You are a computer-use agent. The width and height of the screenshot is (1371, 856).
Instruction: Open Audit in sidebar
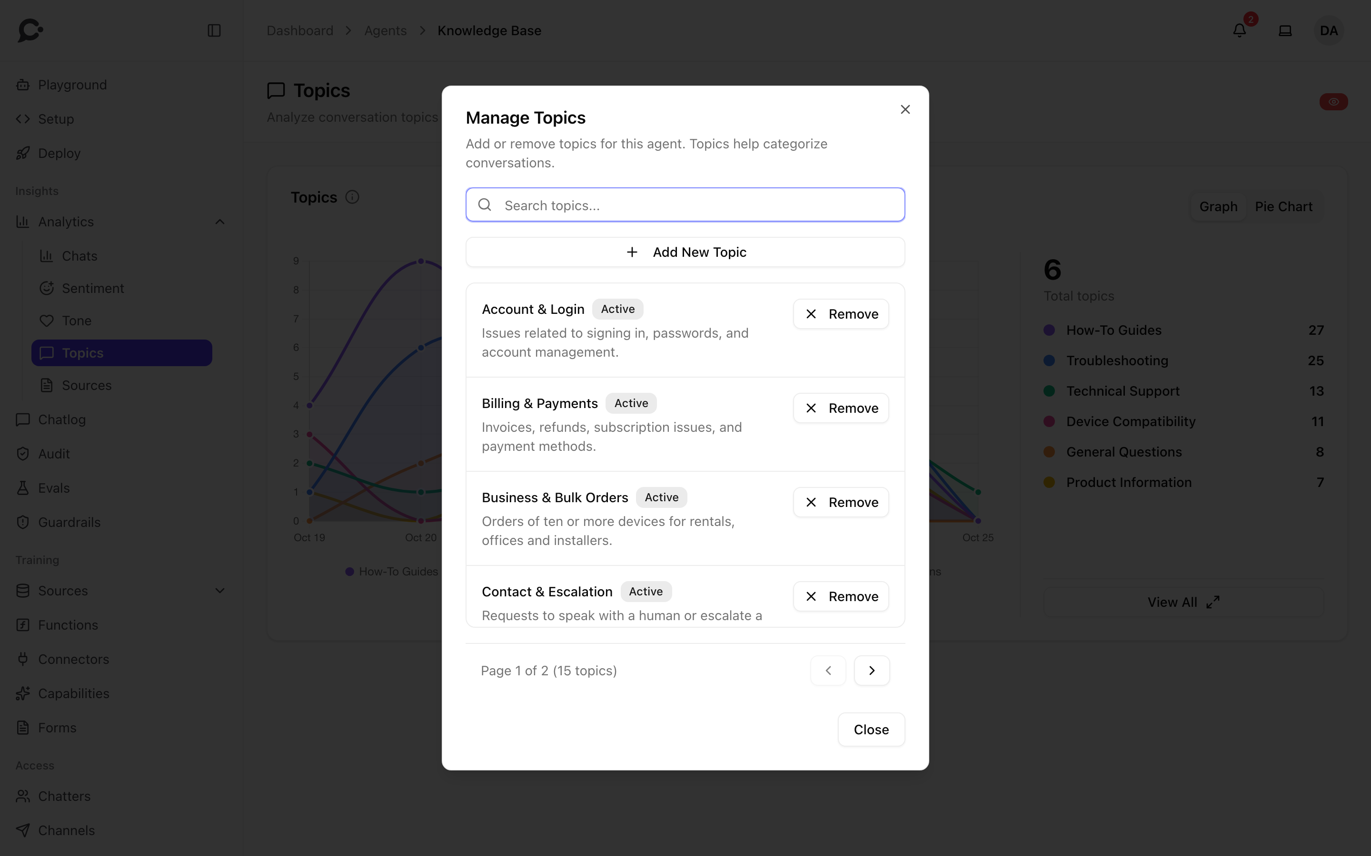121,454
